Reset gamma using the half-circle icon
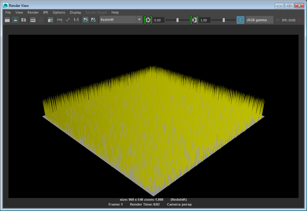The image size is (307, 211). coord(194,20)
